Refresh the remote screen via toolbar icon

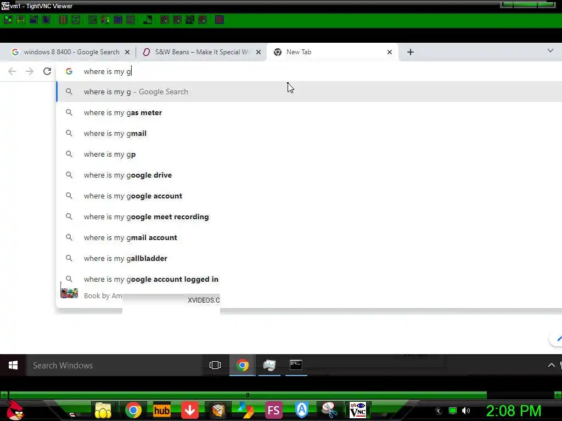[x=76, y=20]
